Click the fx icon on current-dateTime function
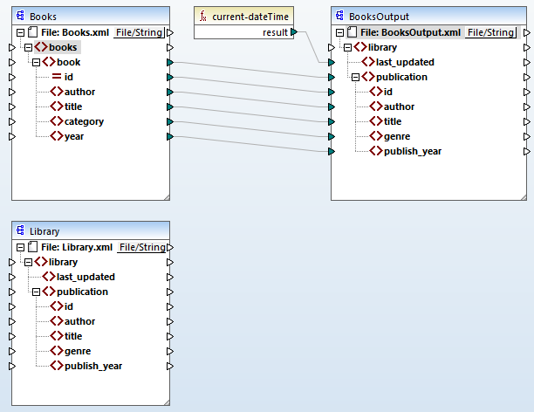This screenshot has width=534, height=412. (x=202, y=17)
